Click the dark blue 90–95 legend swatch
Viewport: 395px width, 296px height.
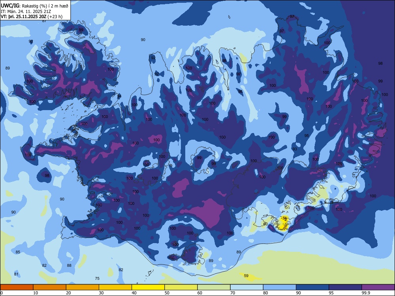(312, 287)
